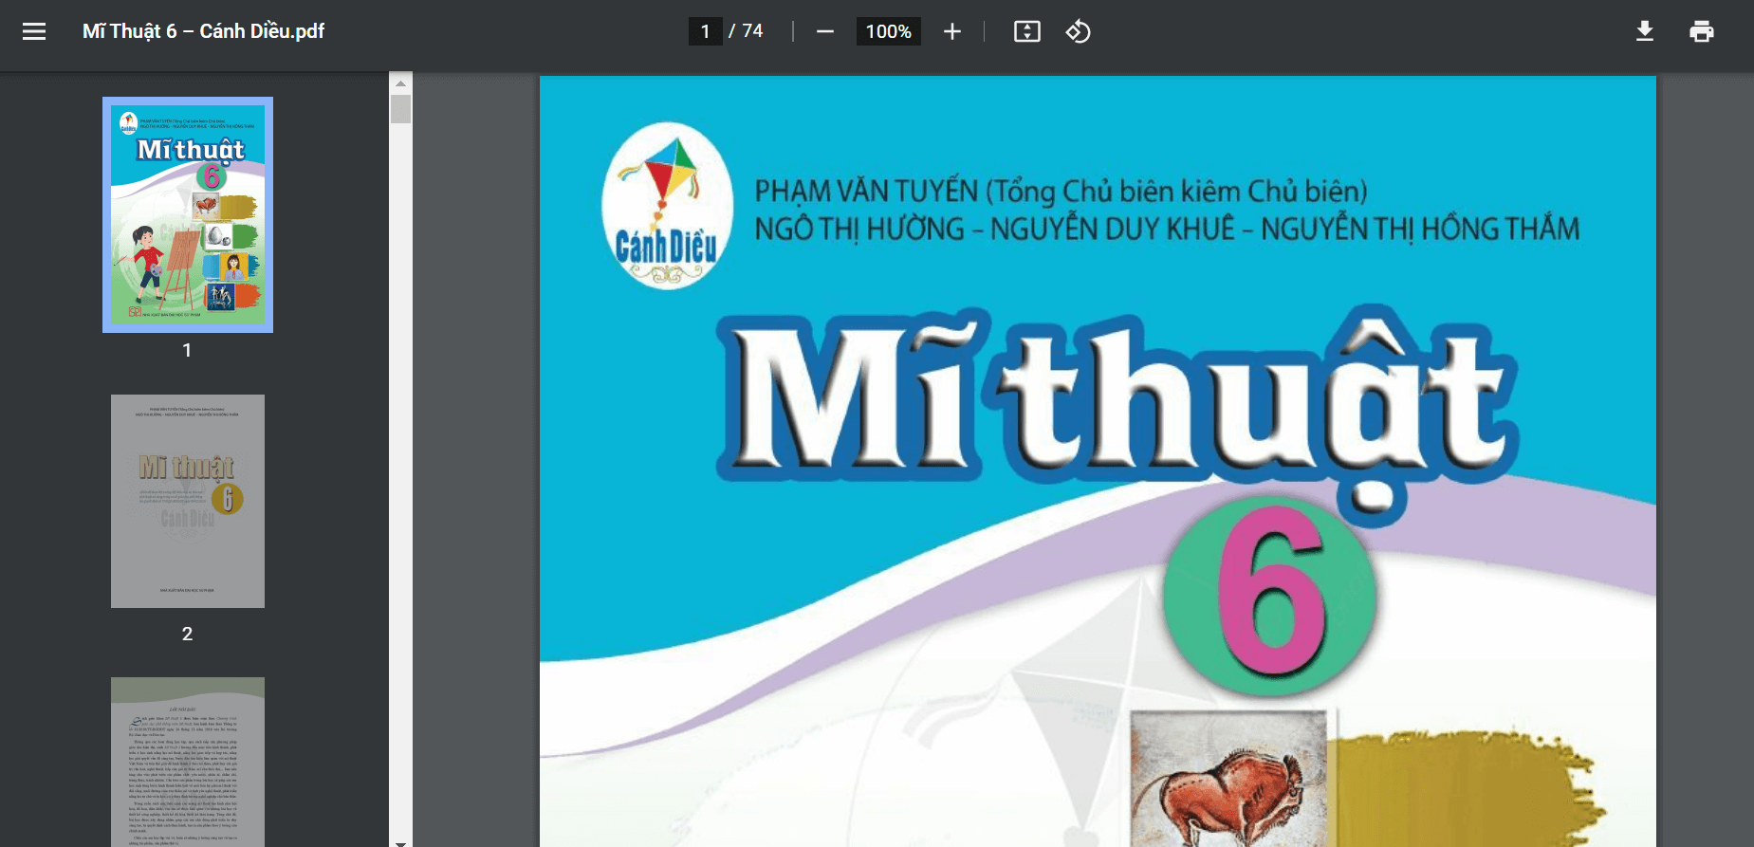The image size is (1754, 847).
Task: Print the document
Action: point(1702,31)
